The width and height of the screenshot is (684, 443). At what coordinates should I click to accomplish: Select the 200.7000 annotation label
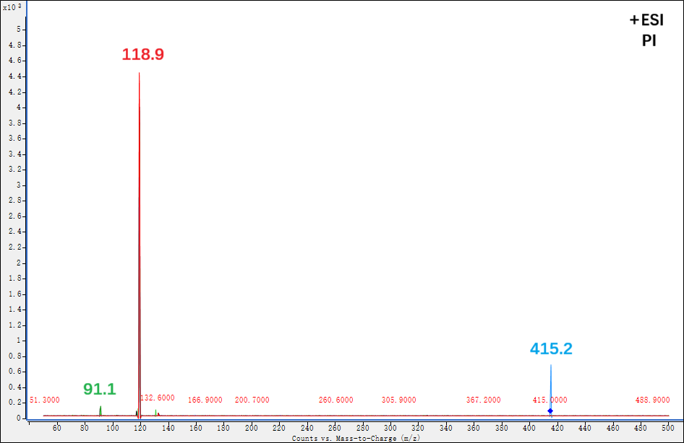tap(252, 400)
